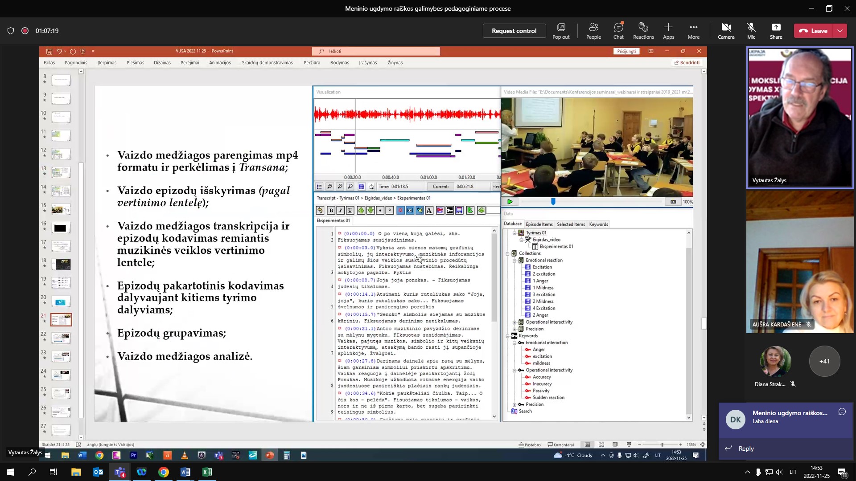This screenshot has width=856, height=481.
Task: Collapse the Emotional interaction keyword group
Action: click(x=514, y=342)
